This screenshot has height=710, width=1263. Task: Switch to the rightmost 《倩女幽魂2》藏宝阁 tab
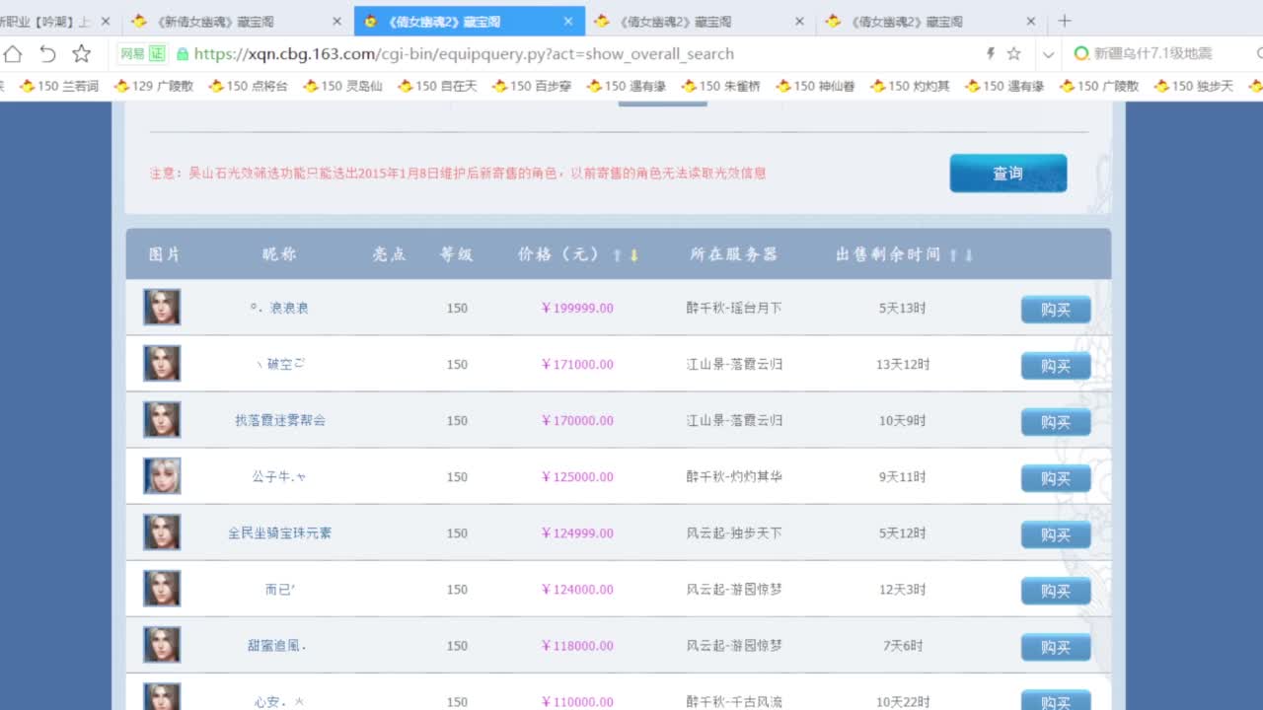908,20
